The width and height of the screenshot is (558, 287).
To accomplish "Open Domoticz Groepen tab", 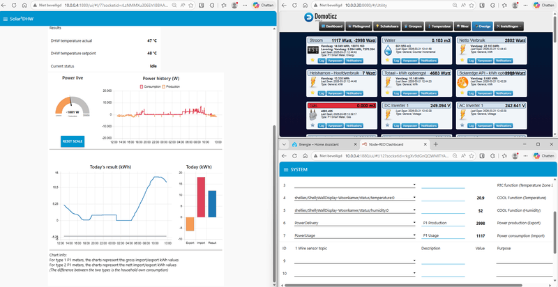I will tap(413, 26).
